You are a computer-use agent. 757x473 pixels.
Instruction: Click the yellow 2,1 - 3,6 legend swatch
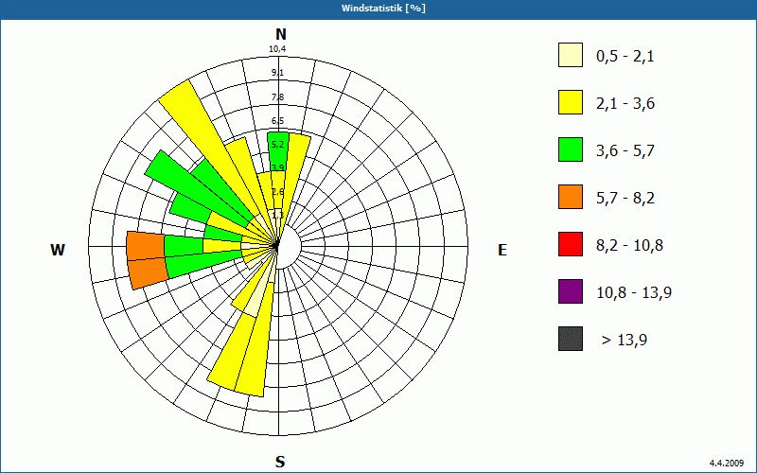(x=571, y=102)
